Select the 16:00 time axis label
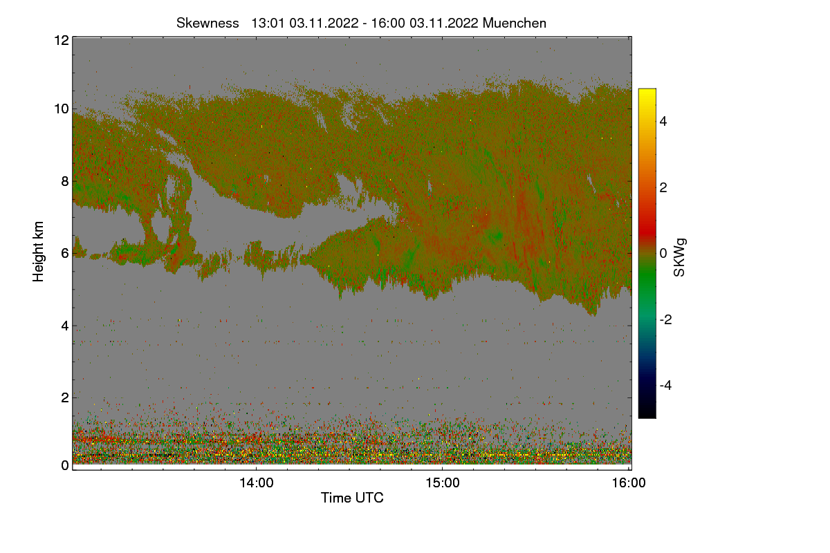This screenshot has width=830, height=553. 629,483
